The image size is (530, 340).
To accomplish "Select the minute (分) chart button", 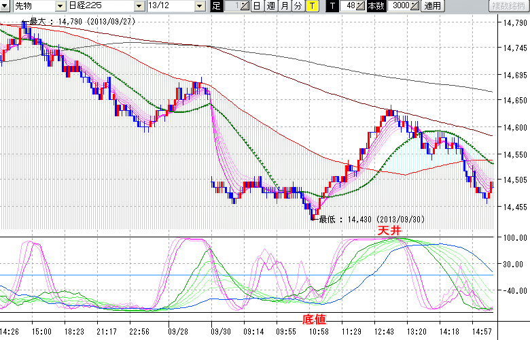I will [298, 6].
